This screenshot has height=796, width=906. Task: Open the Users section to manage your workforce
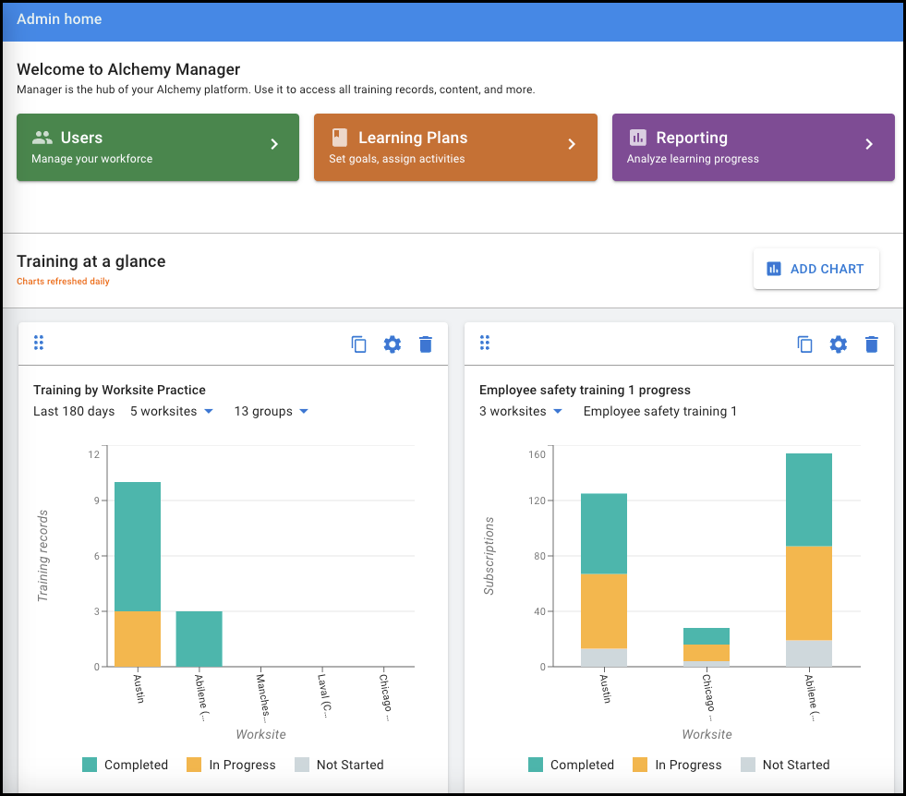click(x=157, y=147)
